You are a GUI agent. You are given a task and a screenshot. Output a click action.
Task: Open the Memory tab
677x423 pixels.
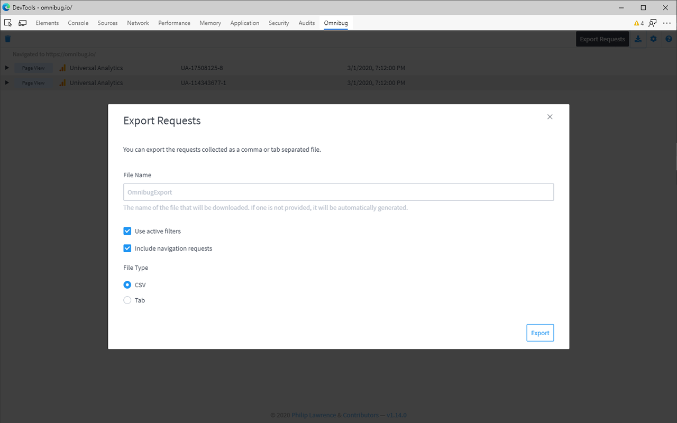pyautogui.click(x=210, y=23)
